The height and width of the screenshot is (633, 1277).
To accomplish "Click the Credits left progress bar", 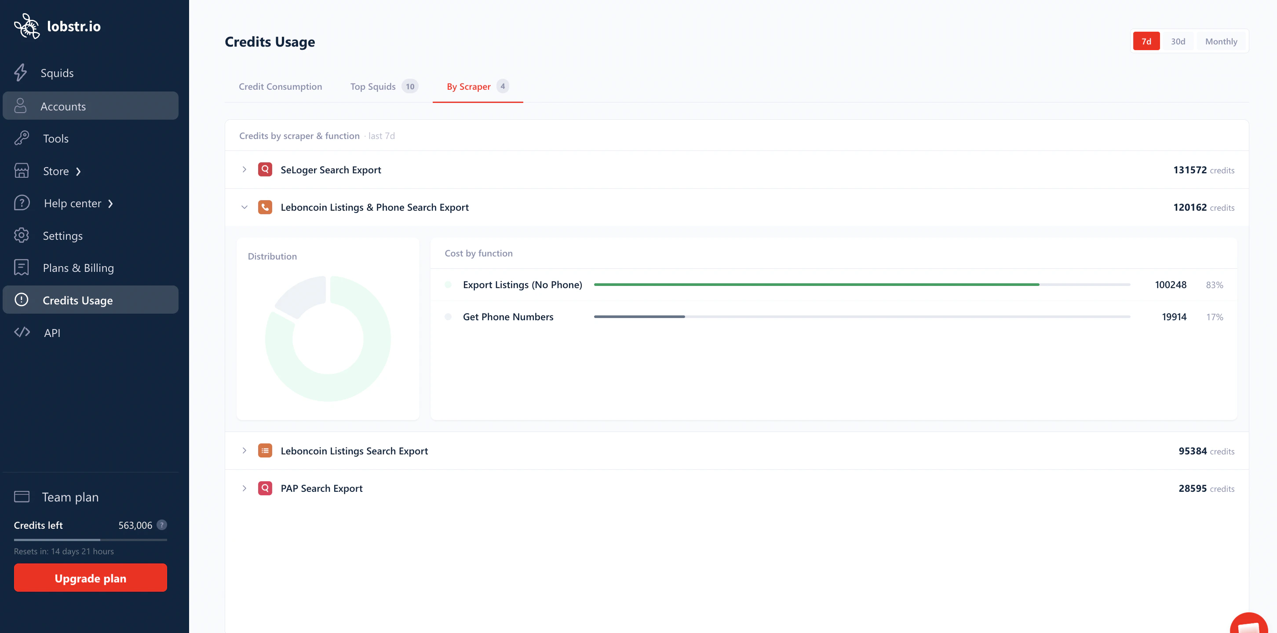I will pyautogui.click(x=90, y=540).
